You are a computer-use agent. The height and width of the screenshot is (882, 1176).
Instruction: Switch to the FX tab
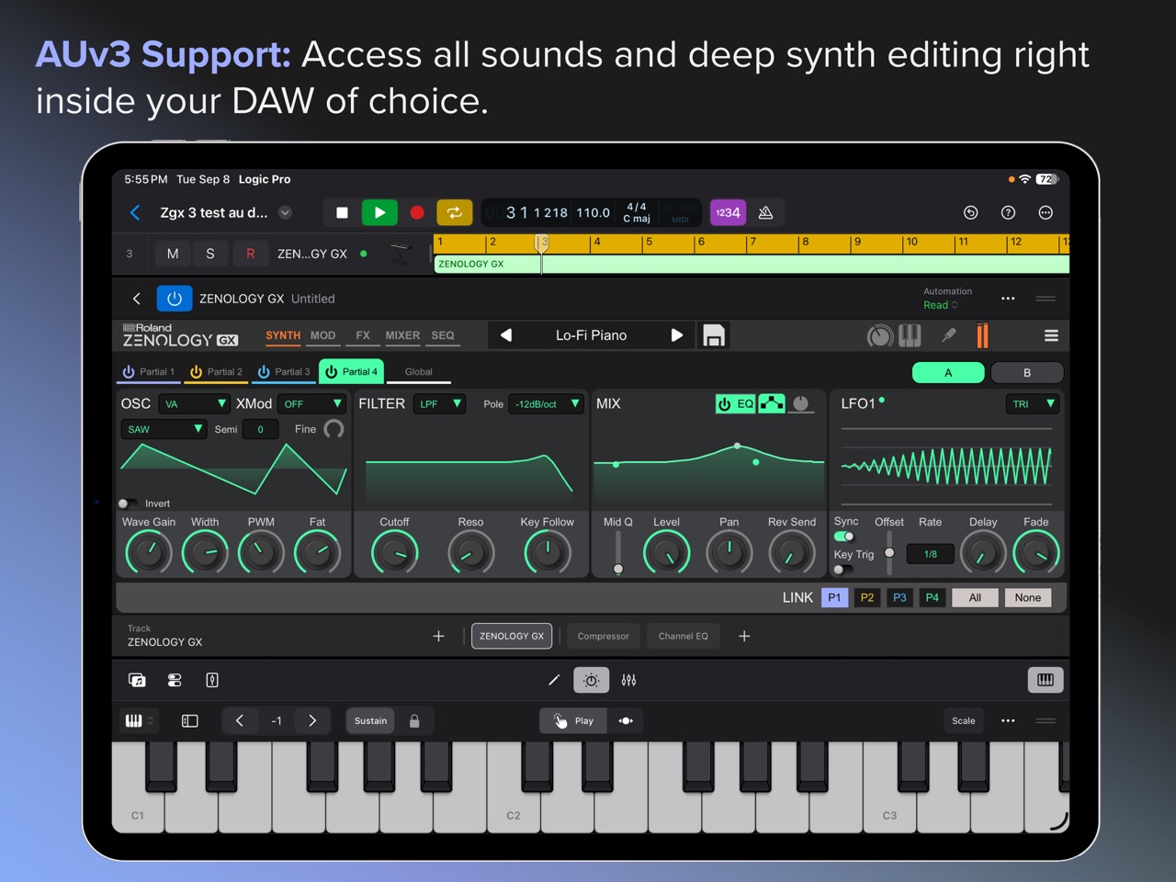coord(363,336)
